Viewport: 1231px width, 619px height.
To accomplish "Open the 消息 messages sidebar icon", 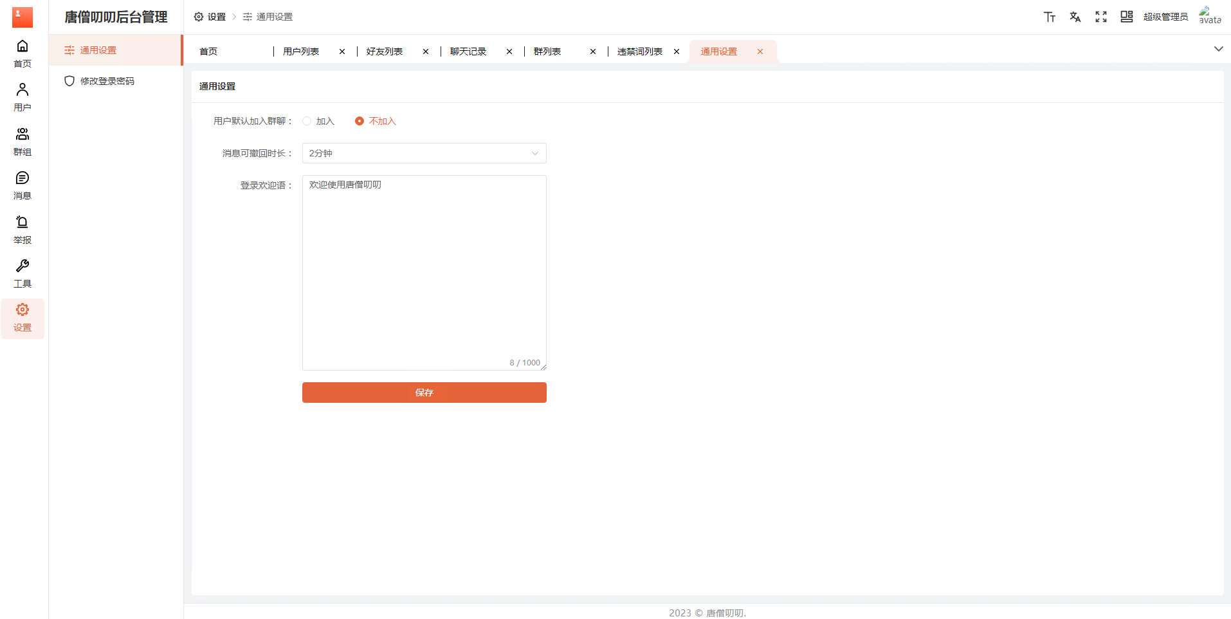I will pos(23,185).
